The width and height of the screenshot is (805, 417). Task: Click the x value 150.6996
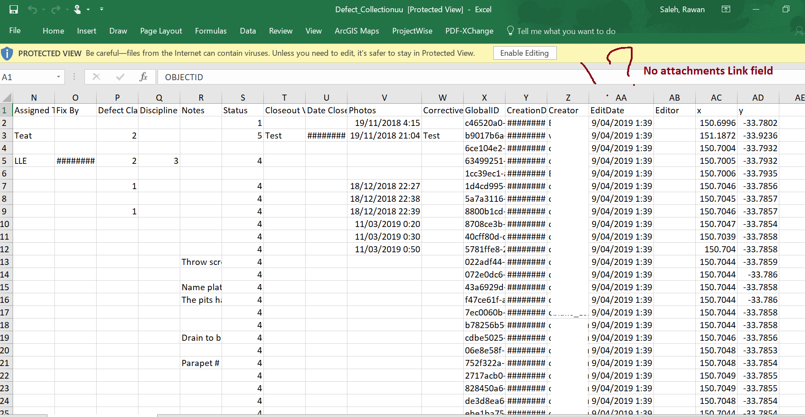pyautogui.click(x=716, y=123)
